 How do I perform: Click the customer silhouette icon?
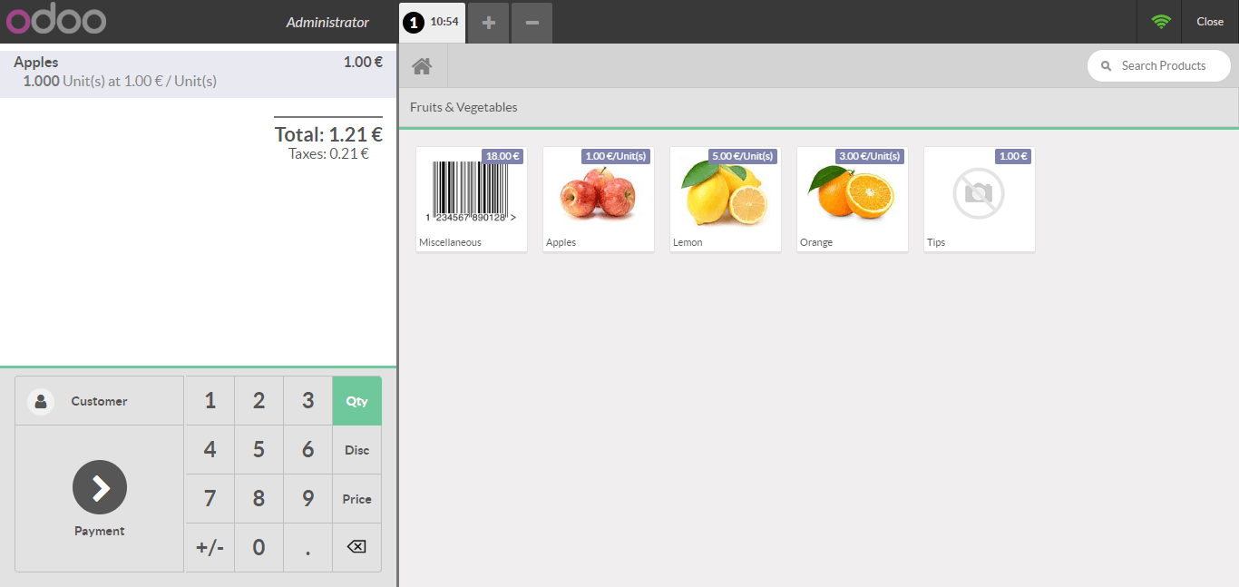40,400
